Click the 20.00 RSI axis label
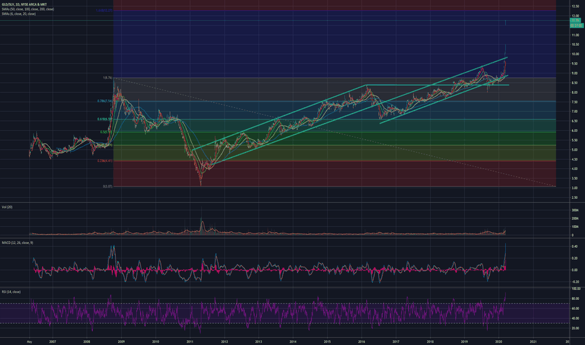 pos(576,329)
